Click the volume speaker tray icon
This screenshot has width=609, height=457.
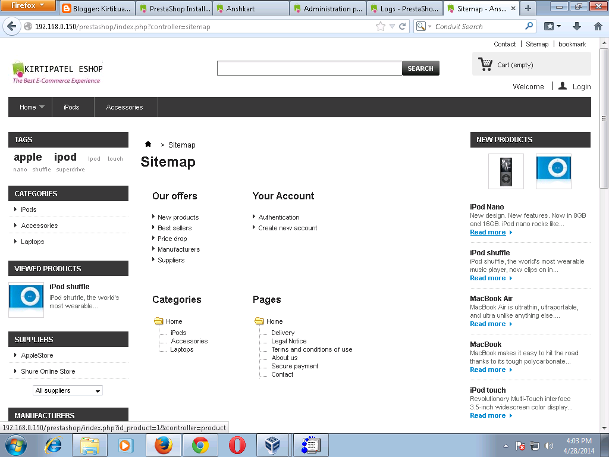point(549,446)
